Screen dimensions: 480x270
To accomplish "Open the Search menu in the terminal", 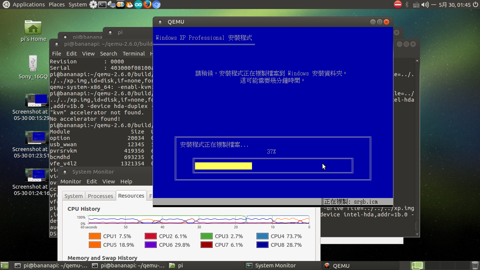I will point(108,54).
